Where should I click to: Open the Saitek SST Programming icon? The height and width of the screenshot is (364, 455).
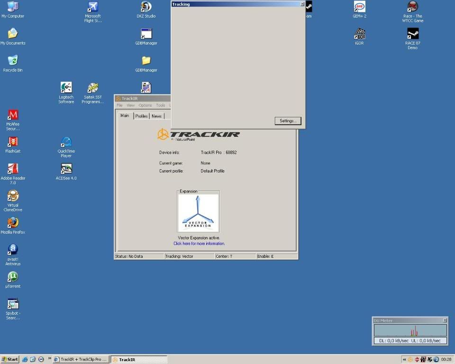(x=93, y=89)
